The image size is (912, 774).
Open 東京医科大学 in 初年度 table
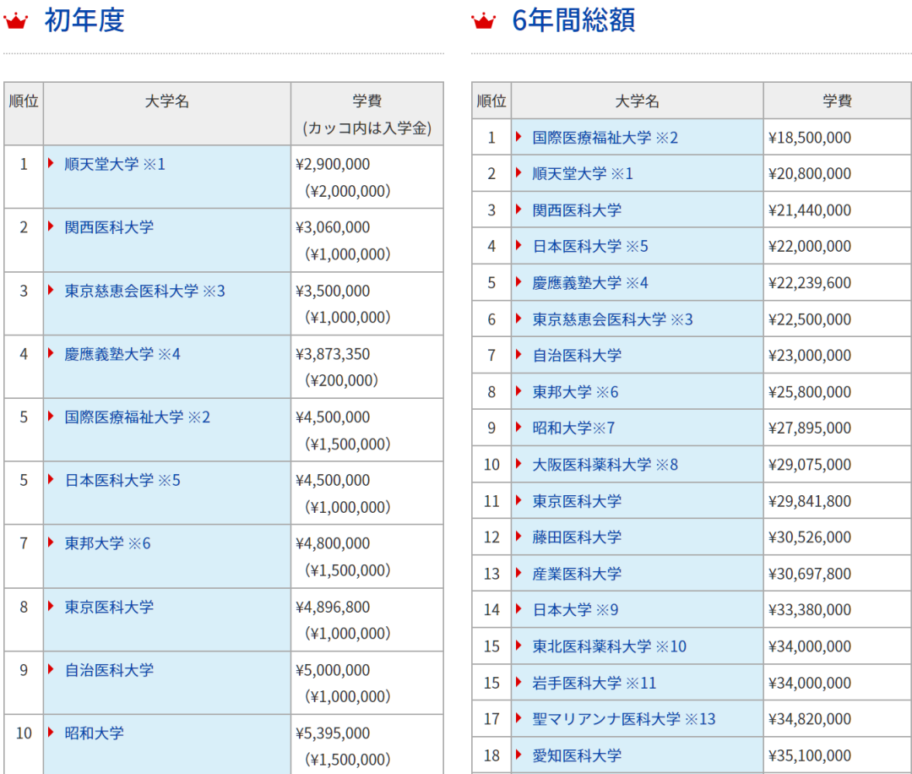tap(109, 607)
